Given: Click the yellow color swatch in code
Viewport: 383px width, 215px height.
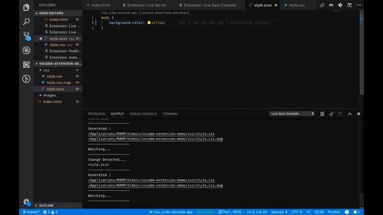Looking at the screenshot, I should point(149,23).
